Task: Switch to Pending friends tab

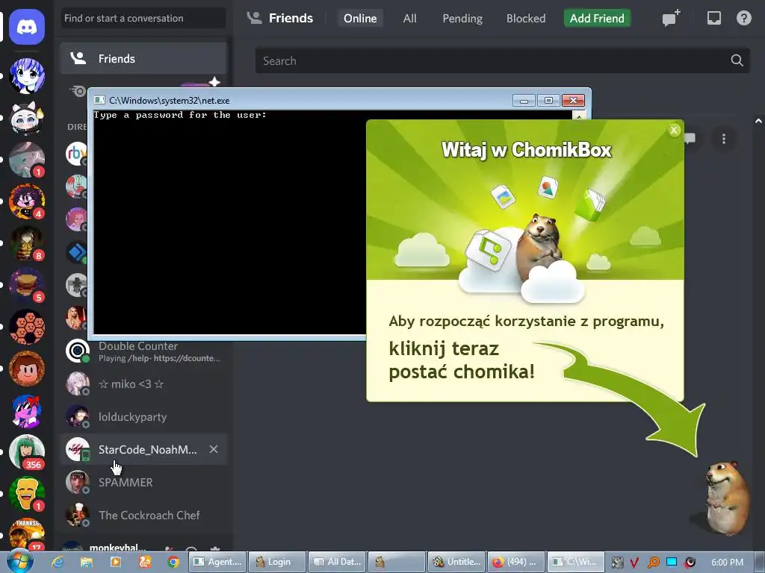Action: pos(462,19)
